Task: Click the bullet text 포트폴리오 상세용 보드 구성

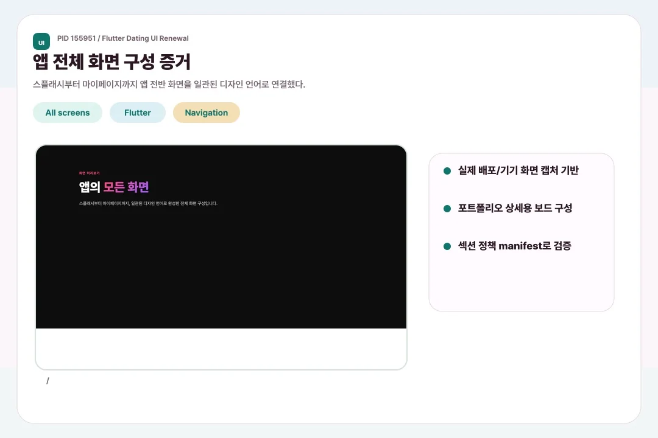Action: coord(515,208)
